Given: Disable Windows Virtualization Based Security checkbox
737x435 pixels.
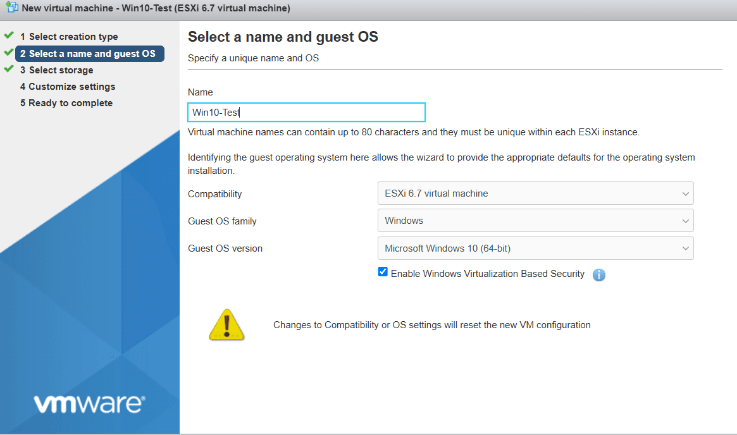Looking at the screenshot, I should [x=383, y=272].
